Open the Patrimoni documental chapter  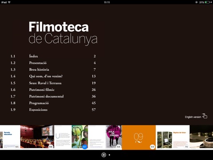pos(46,96)
